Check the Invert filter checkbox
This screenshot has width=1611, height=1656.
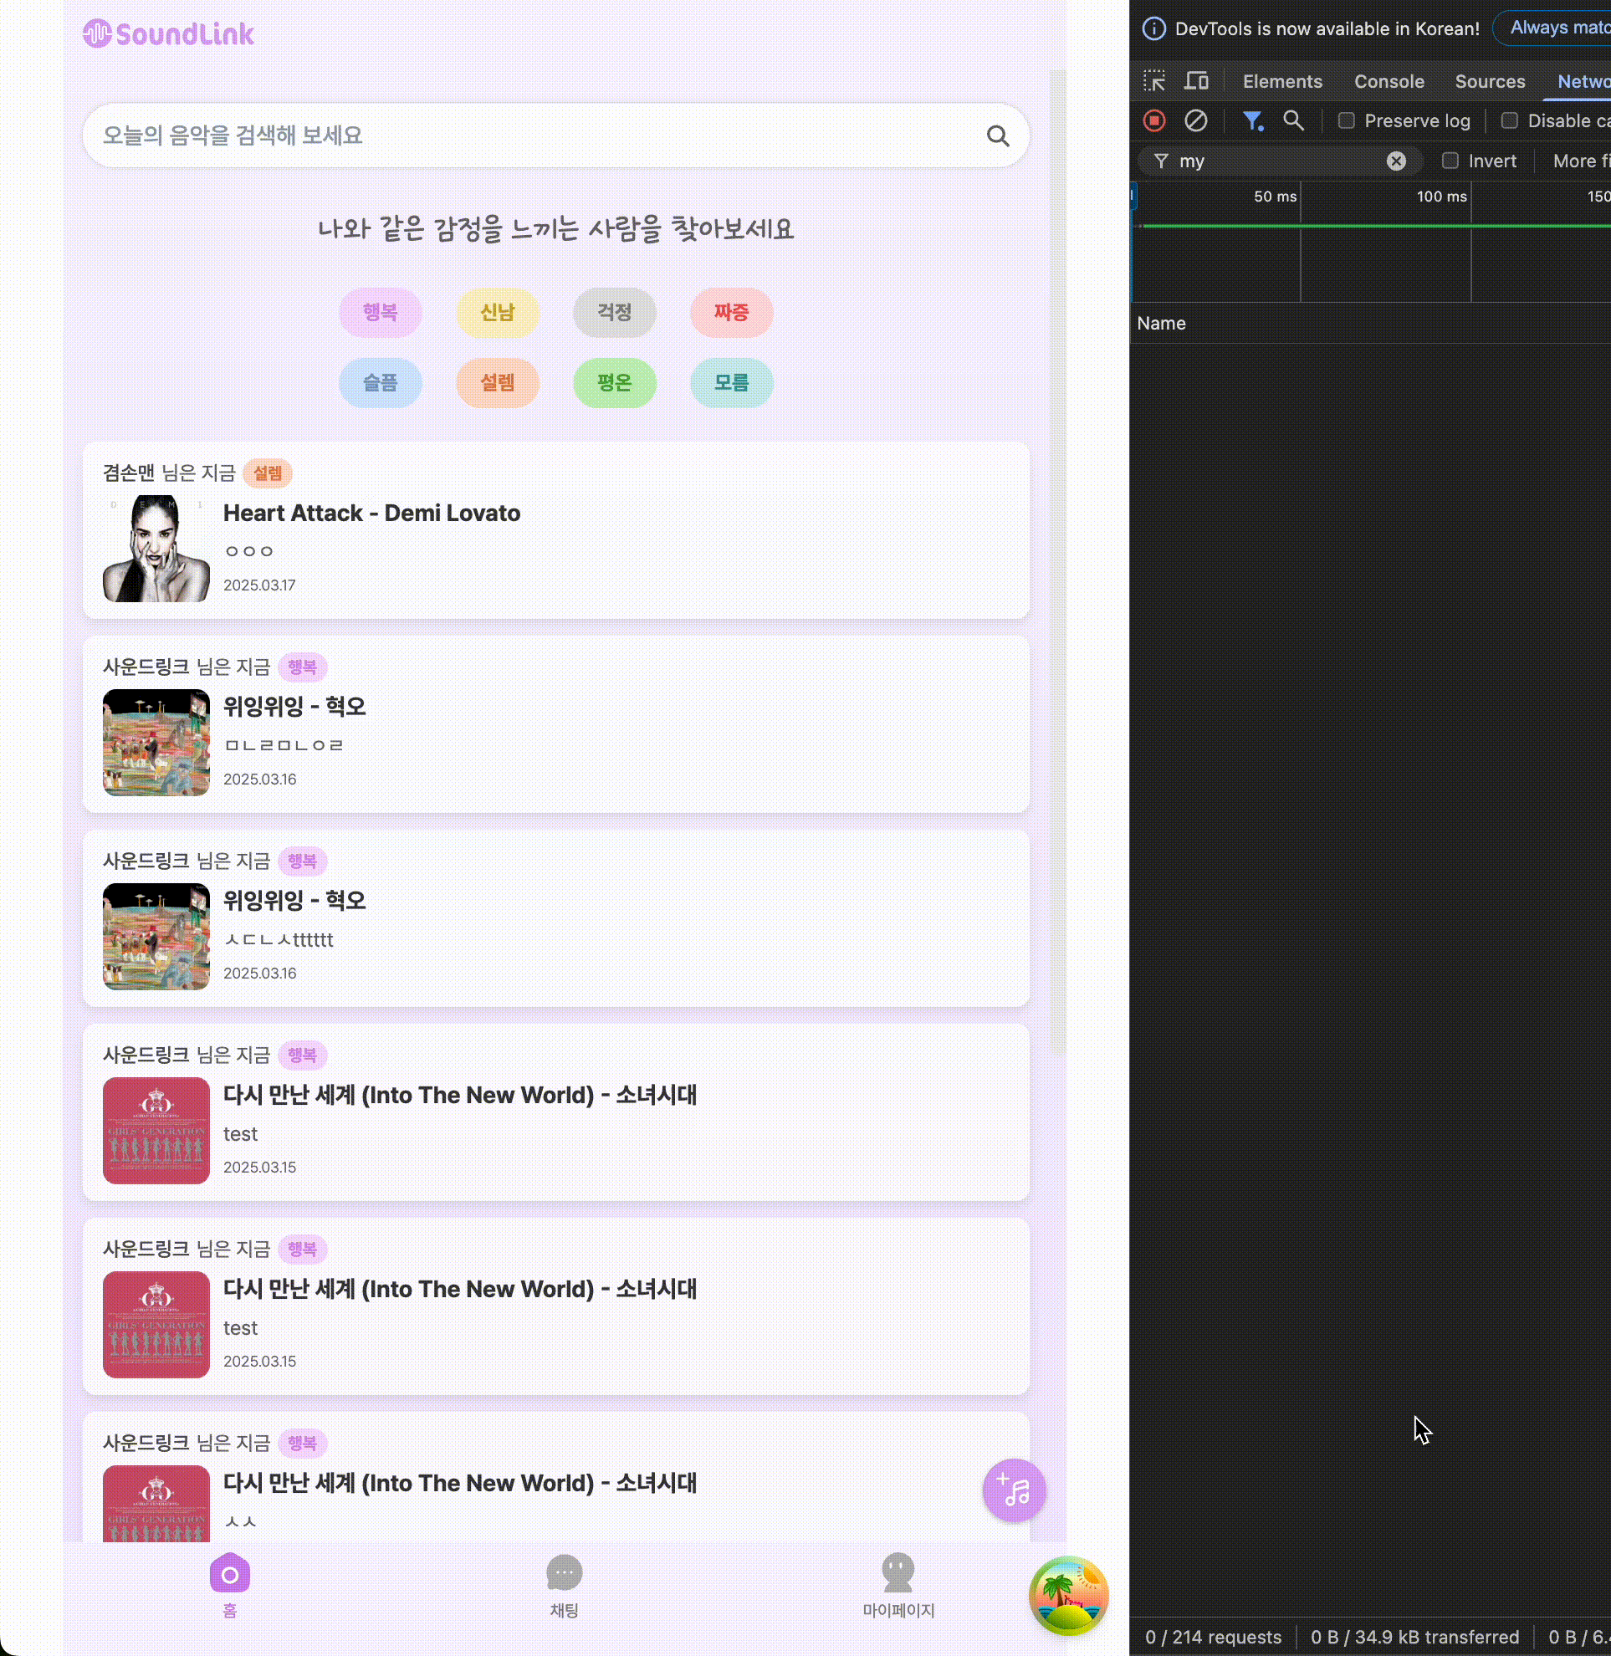(x=1450, y=161)
